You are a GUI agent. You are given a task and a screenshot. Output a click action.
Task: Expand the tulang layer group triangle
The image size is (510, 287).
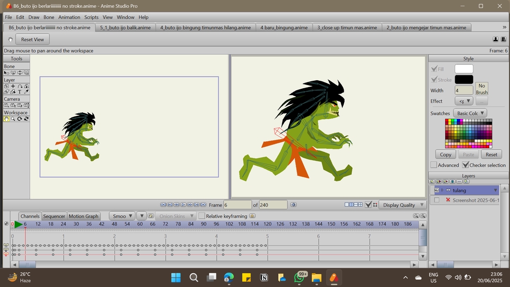click(x=442, y=190)
